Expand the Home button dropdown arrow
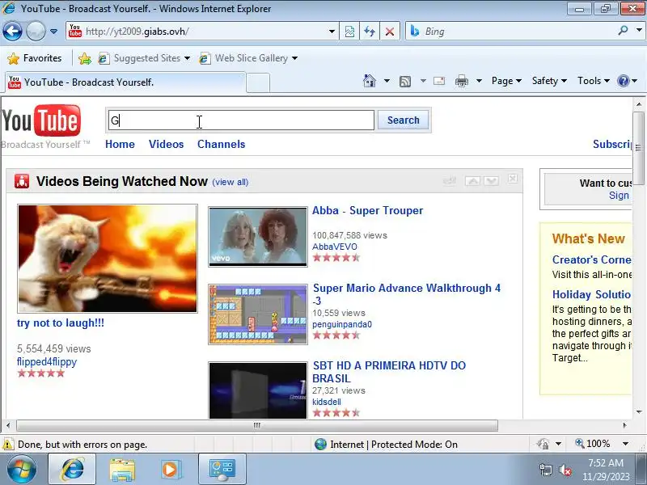The width and height of the screenshot is (647, 485). point(387,81)
